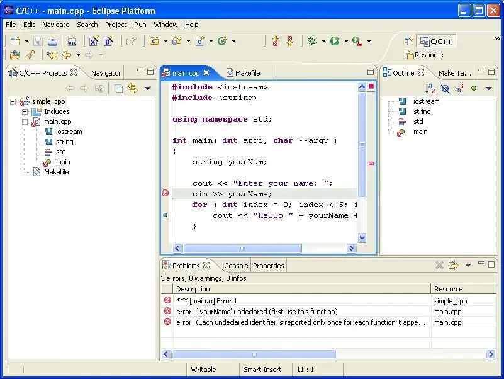Open the Make Targets tab
Viewport: 504px width, 379px height.
pyautogui.click(x=454, y=73)
